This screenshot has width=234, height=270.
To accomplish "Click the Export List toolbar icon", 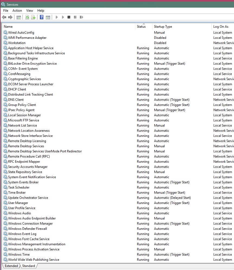I will point(33,17).
